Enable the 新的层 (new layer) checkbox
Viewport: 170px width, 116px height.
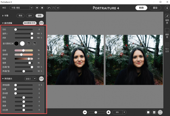[167, 30]
